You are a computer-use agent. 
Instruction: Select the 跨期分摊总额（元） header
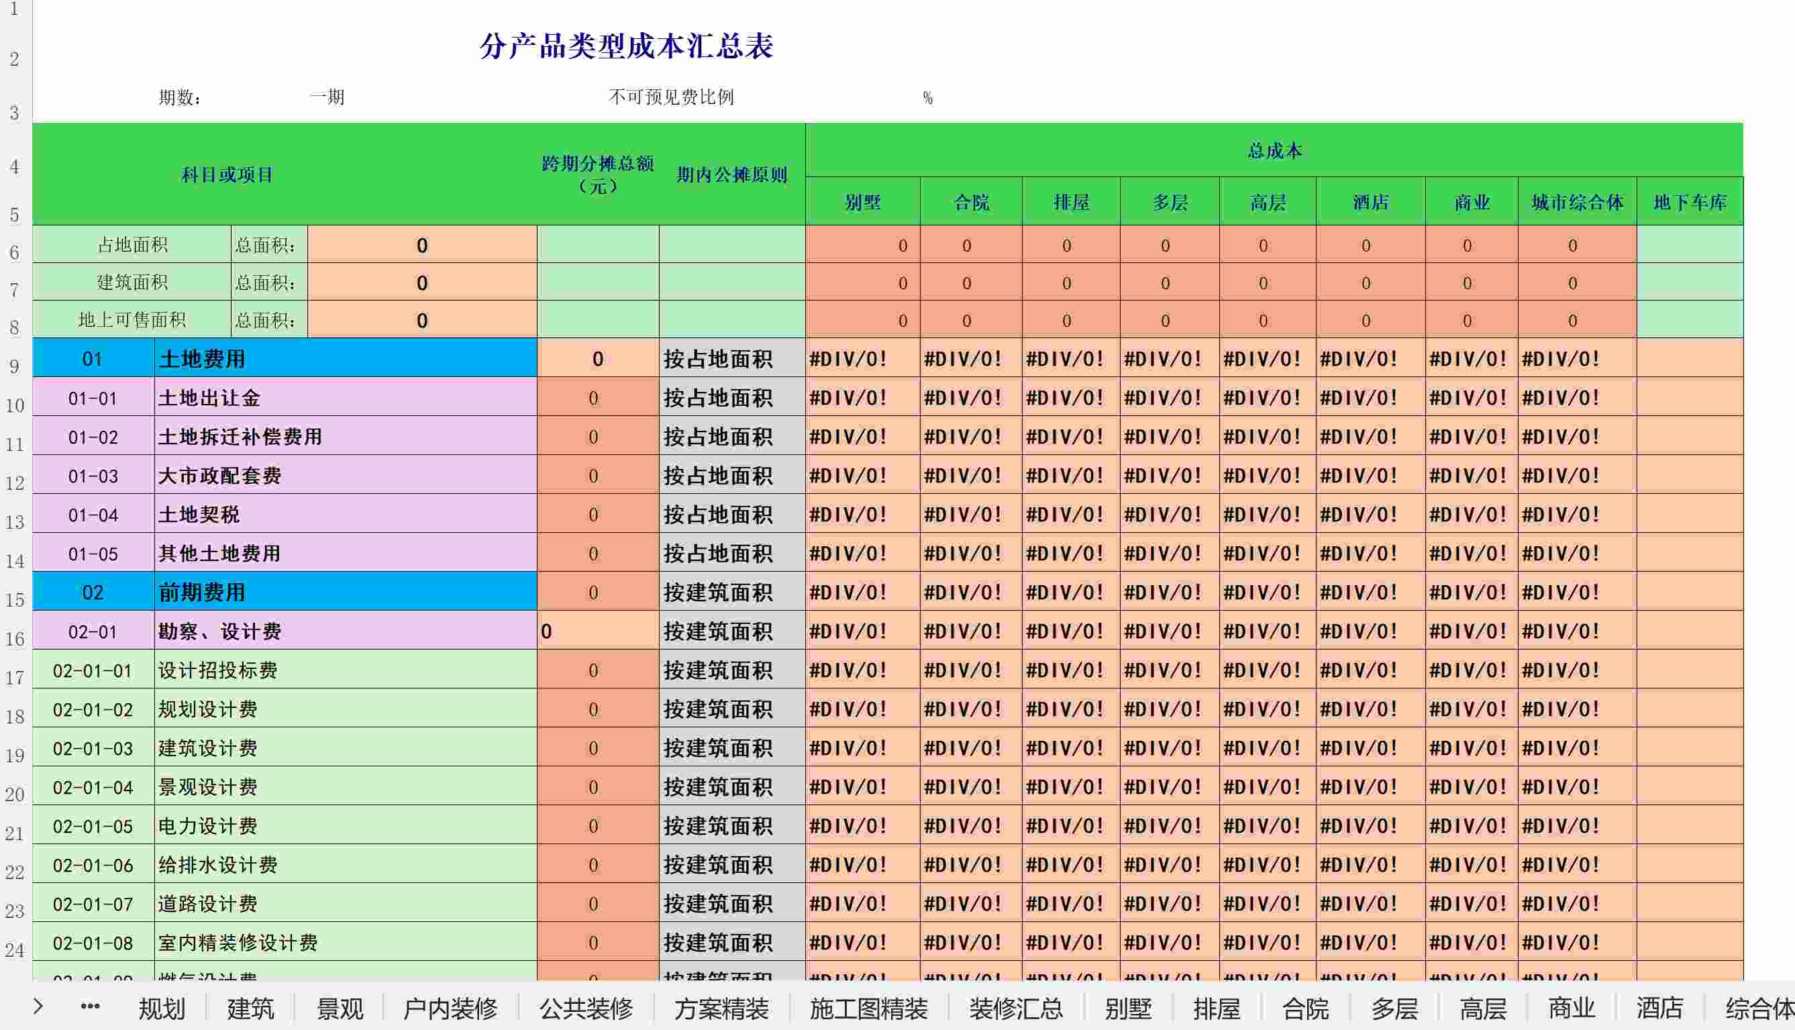point(598,174)
